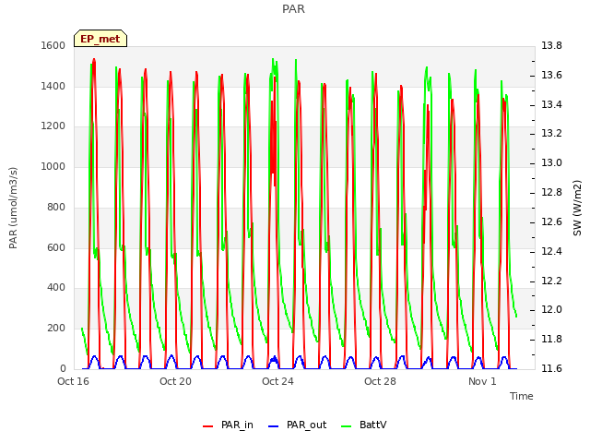Click the PAR chart title
This screenshot has height=443, width=590.
point(293,9)
